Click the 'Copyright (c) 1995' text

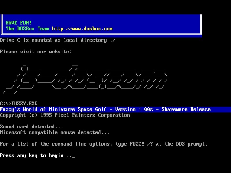click(x=27, y=115)
